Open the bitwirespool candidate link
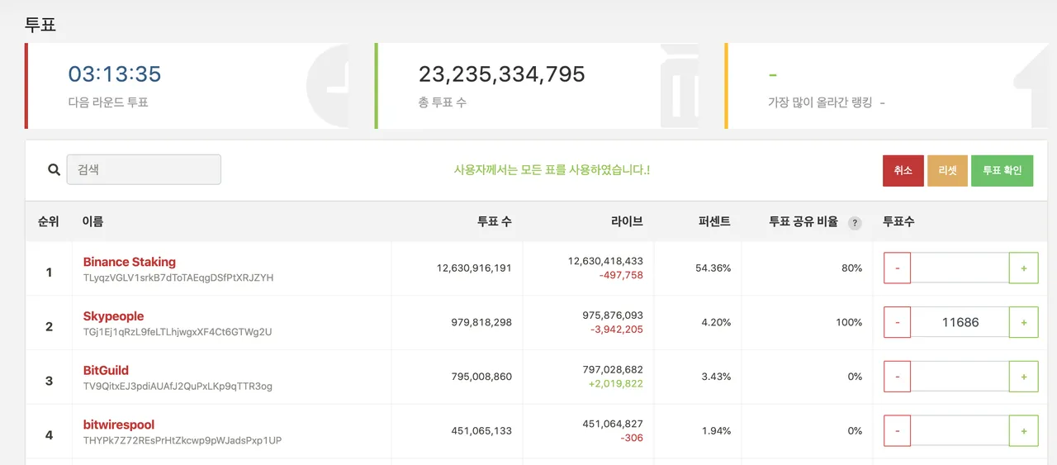1057x465 pixels. [x=119, y=425]
